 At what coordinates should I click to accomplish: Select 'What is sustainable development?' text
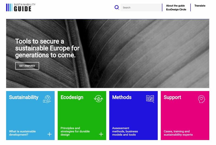[22, 133]
